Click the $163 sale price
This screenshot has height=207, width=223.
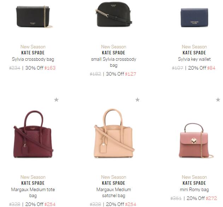click(50, 68)
